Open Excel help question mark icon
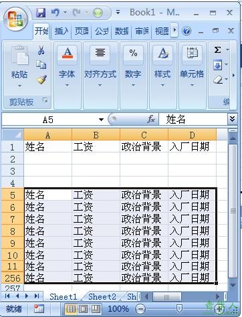The image size is (242, 317). (187, 31)
